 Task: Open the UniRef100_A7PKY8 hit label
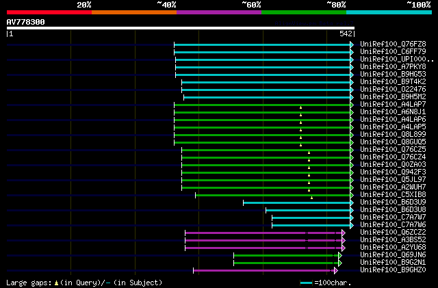(393, 67)
